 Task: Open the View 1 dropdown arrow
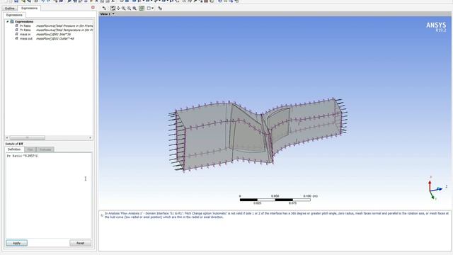coord(113,14)
